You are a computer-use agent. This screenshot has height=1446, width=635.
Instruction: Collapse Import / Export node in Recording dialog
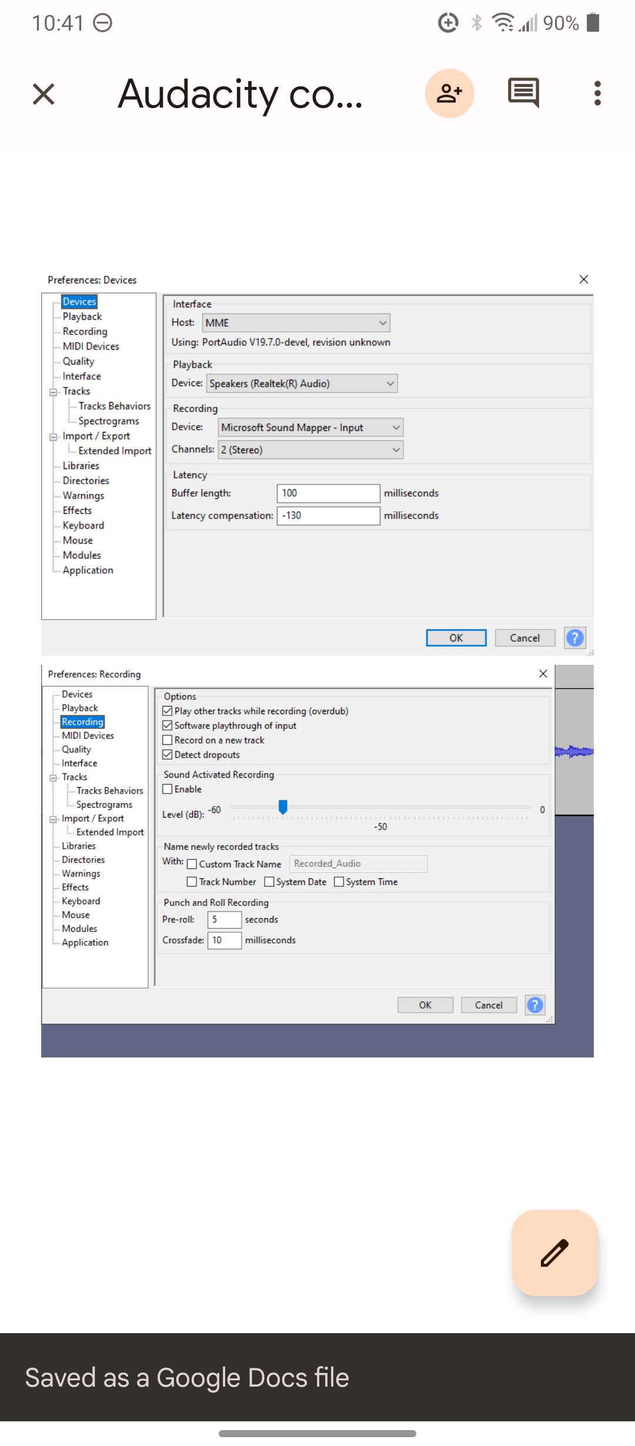pos(53,819)
